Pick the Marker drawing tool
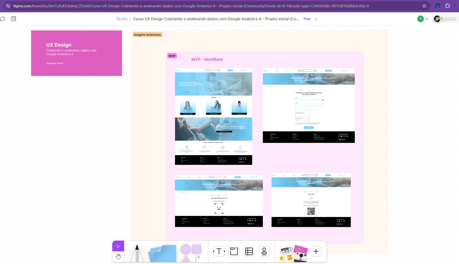 (137, 253)
